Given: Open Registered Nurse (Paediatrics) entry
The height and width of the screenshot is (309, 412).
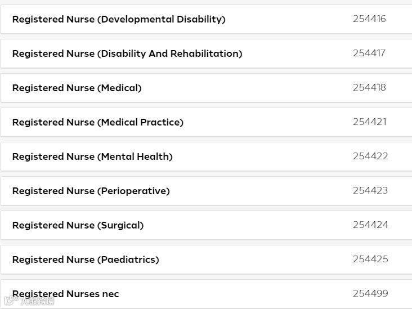Looking at the screenshot, I should coord(86,260).
